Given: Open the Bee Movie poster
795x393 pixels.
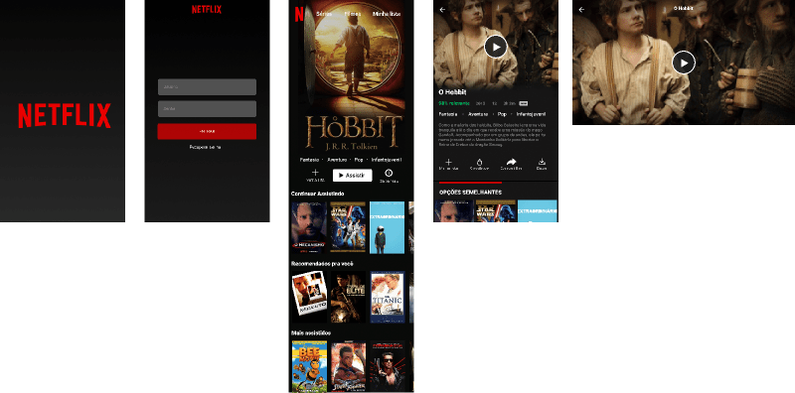Looking at the screenshot, I should tap(309, 366).
